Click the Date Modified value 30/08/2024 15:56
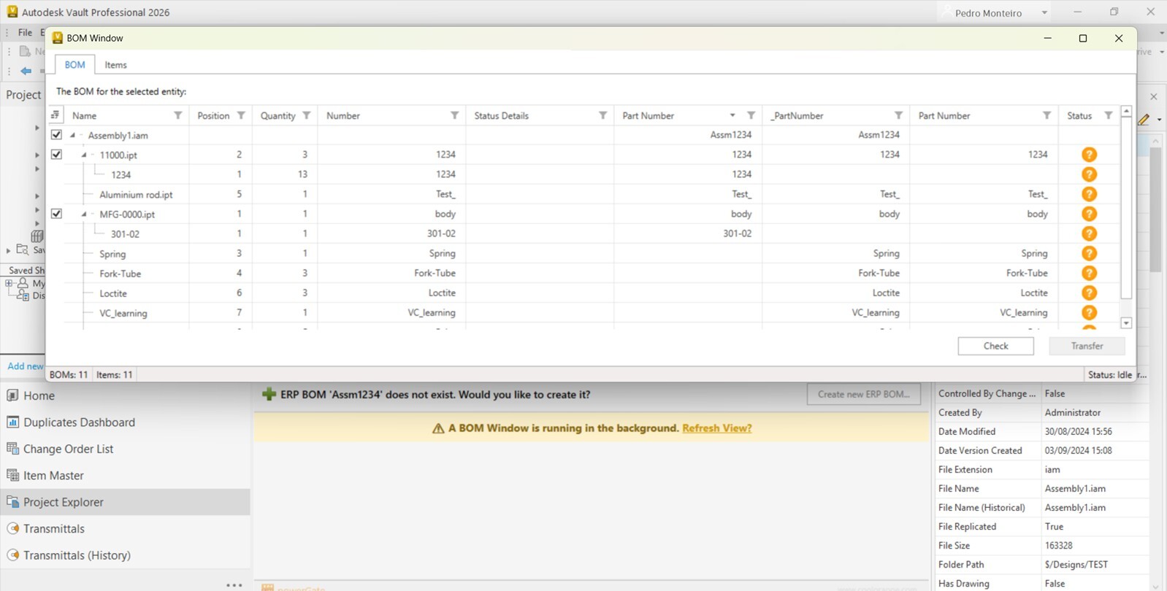The height and width of the screenshot is (591, 1167). (1078, 431)
